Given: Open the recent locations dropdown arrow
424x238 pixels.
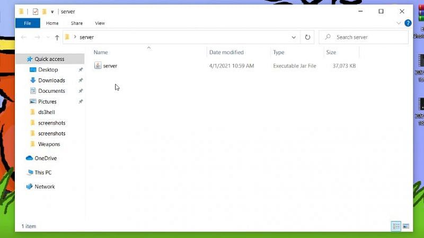Looking at the screenshot, I should 48,37.
